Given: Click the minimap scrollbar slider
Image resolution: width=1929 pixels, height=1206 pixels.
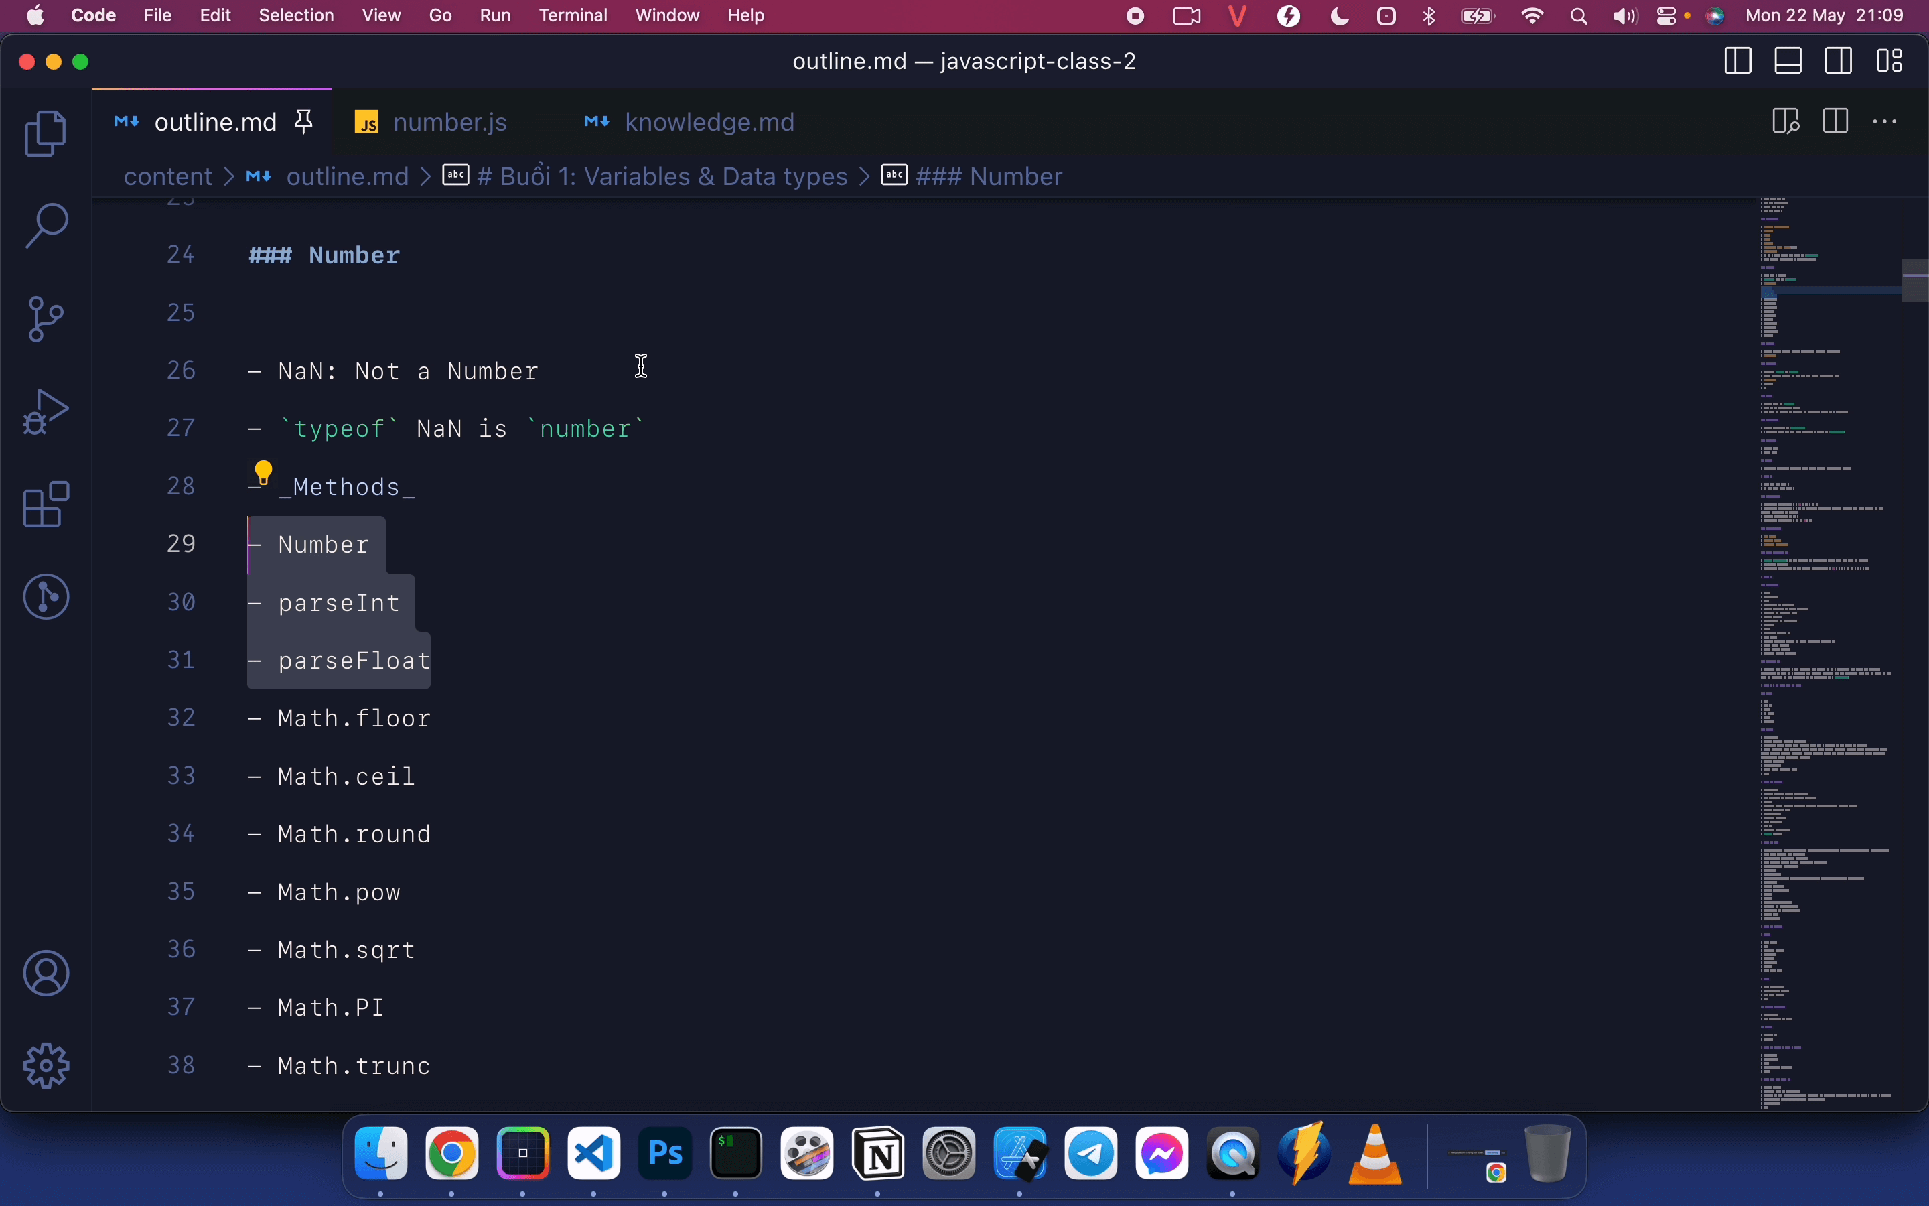Looking at the screenshot, I should click(1915, 280).
